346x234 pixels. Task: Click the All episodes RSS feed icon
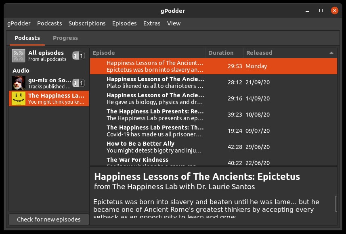(19, 56)
